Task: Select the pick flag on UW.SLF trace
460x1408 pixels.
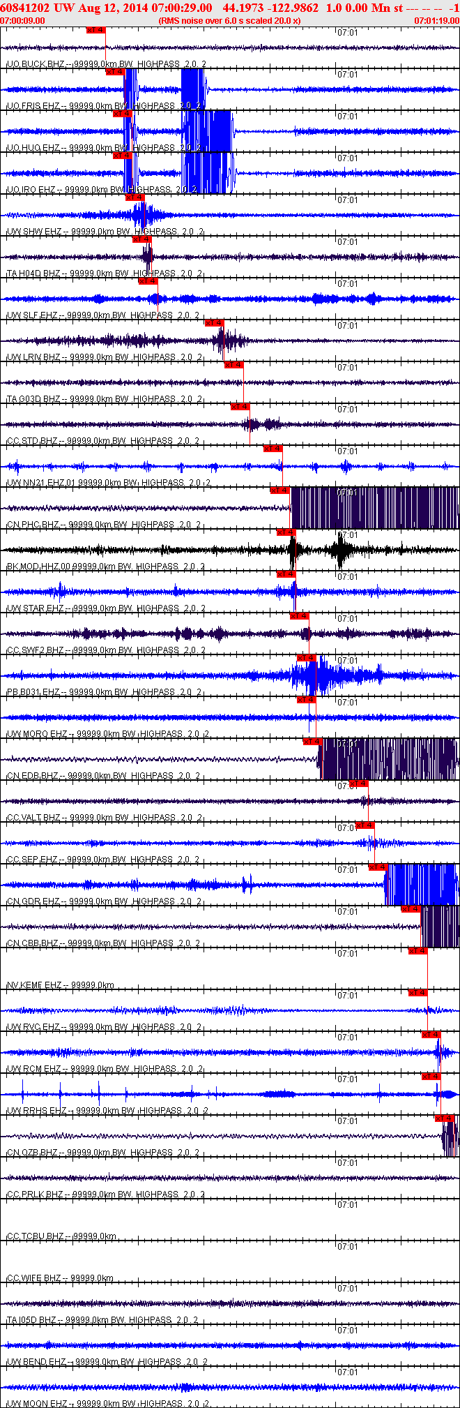Action: [x=148, y=281]
